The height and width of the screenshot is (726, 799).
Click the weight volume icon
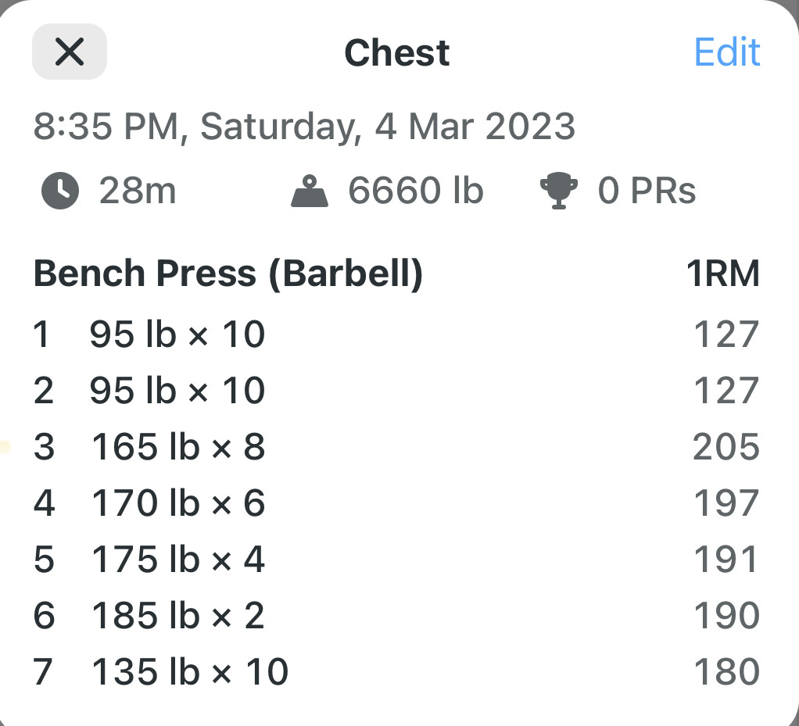310,191
